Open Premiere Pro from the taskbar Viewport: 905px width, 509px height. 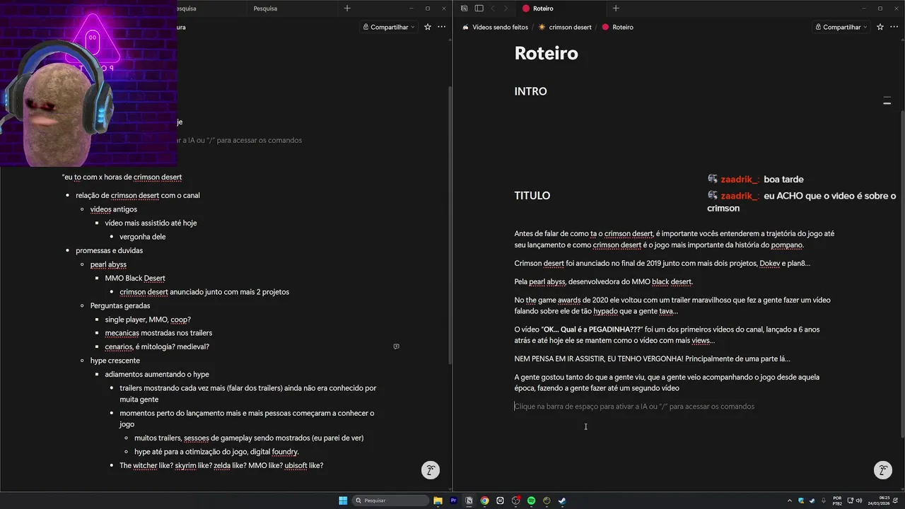453,501
